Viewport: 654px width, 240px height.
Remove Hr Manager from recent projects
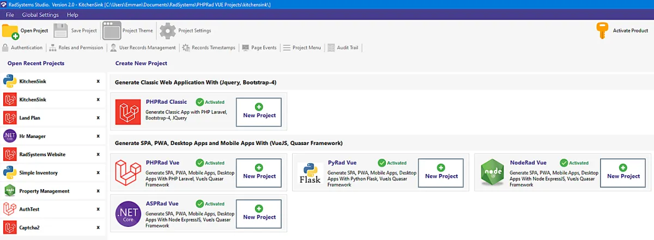click(98, 136)
